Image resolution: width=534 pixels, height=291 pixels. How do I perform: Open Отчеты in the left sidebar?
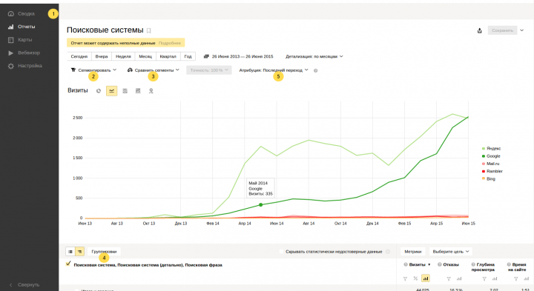coord(22,27)
